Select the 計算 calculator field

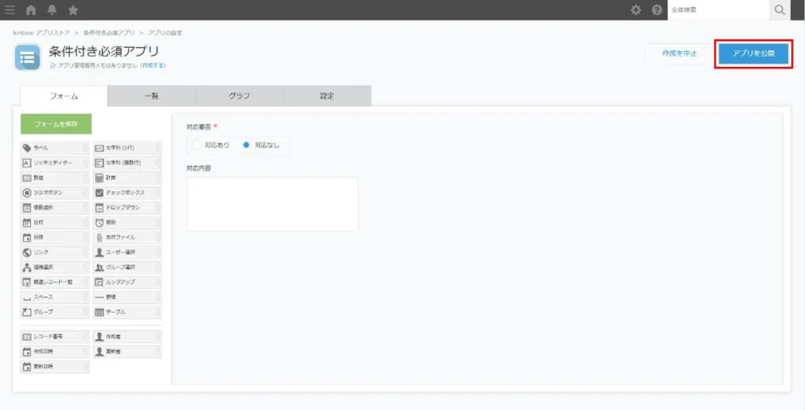[x=127, y=178]
